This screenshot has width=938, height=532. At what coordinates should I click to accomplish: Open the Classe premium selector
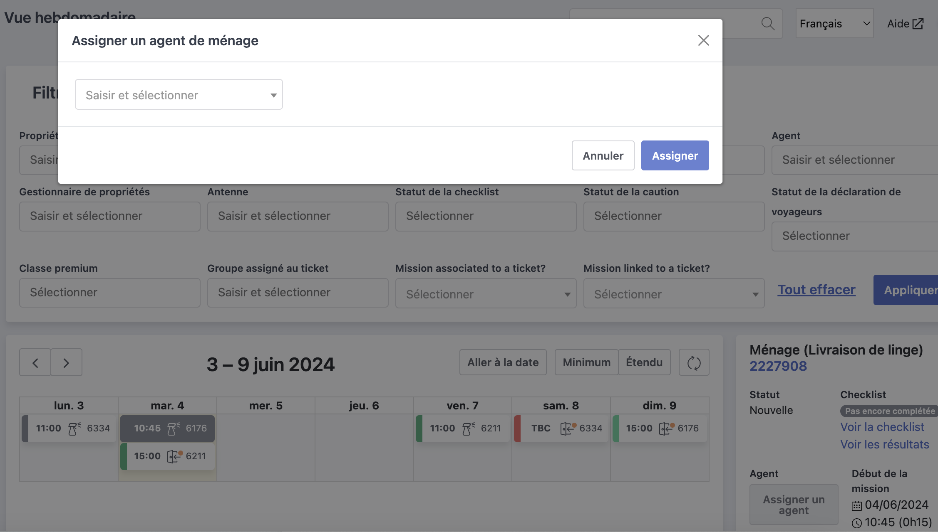coord(110,293)
